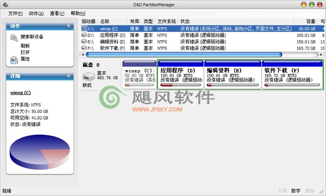Click the window resize grip icon
This screenshot has width=326, height=196.
(322, 192)
